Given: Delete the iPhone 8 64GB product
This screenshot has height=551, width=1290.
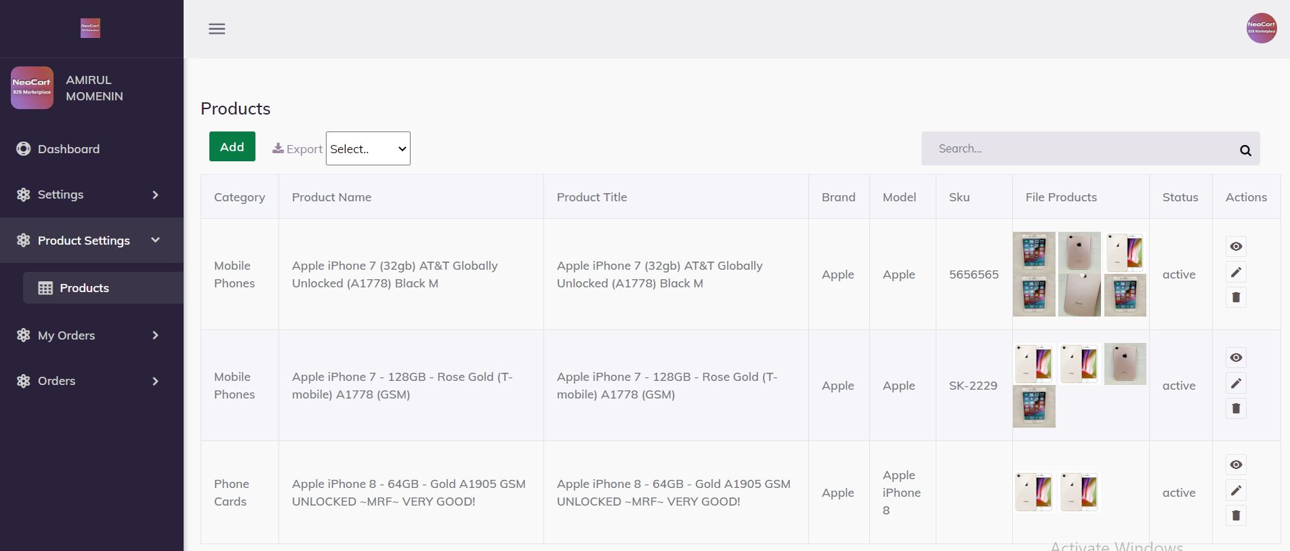Looking at the screenshot, I should [1236, 516].
